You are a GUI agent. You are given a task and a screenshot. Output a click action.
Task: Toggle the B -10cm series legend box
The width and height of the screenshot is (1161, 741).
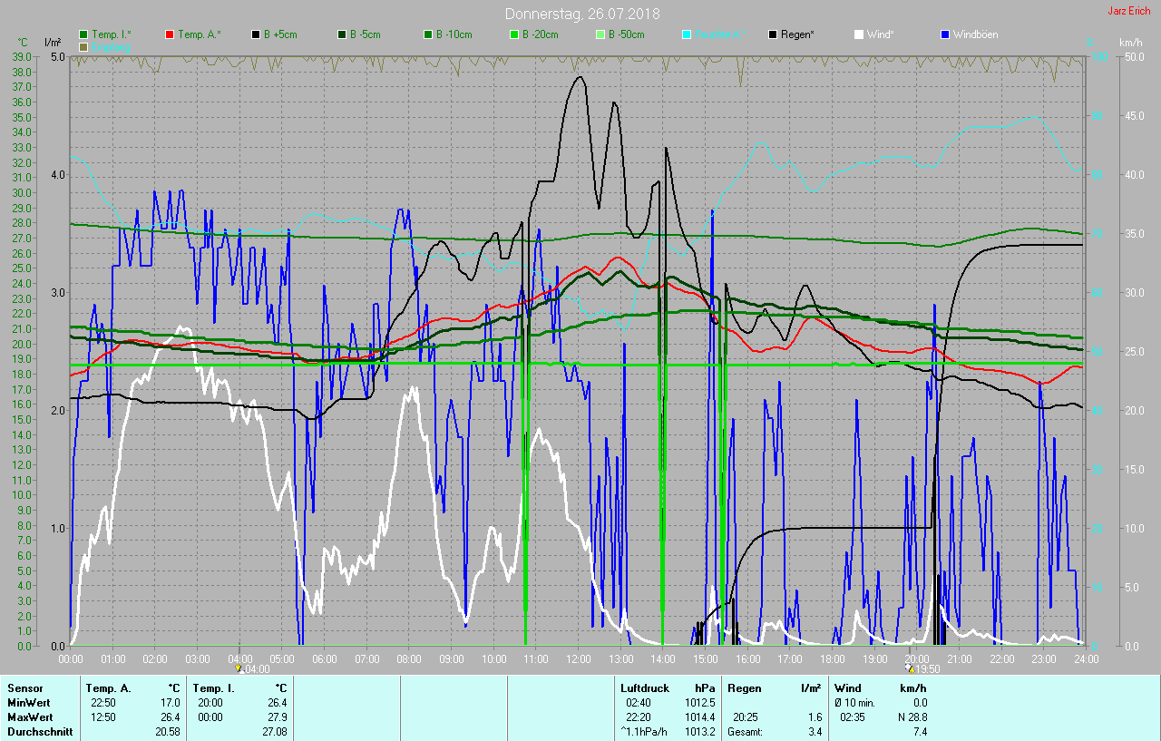tap(428, 34)
